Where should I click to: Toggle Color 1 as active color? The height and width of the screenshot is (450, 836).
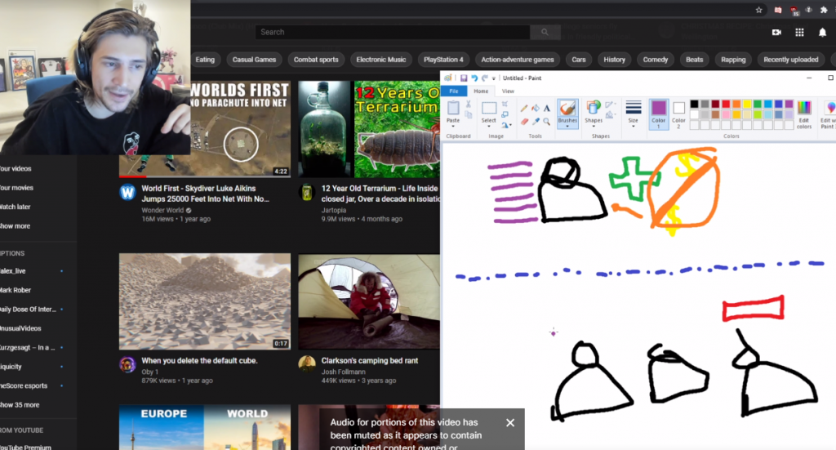point(659,114)
